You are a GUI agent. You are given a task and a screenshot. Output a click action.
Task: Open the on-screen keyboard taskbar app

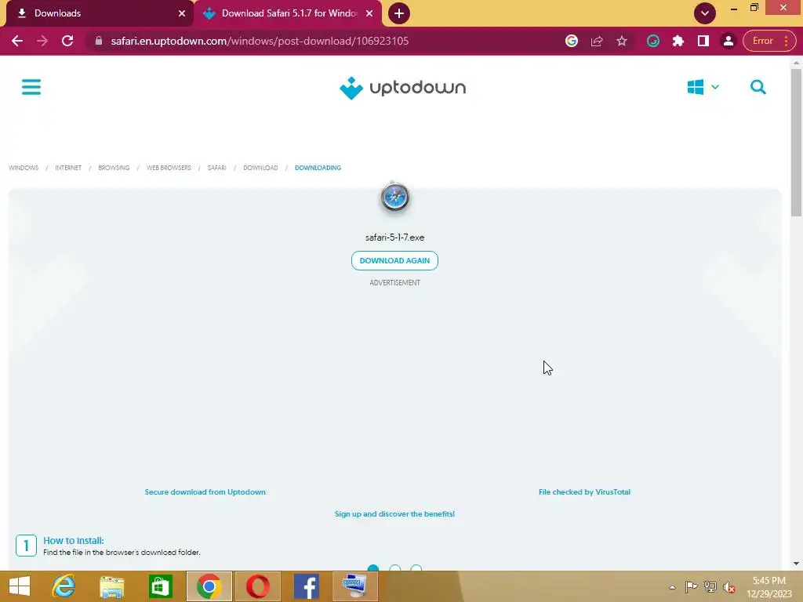[355, 586]
